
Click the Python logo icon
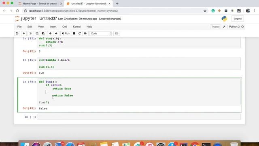[224, 19]
